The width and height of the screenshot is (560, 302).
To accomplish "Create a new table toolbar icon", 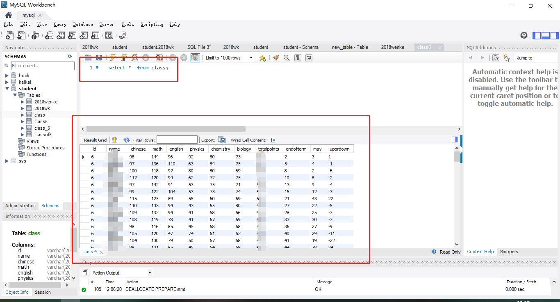I will coord(61,36).
